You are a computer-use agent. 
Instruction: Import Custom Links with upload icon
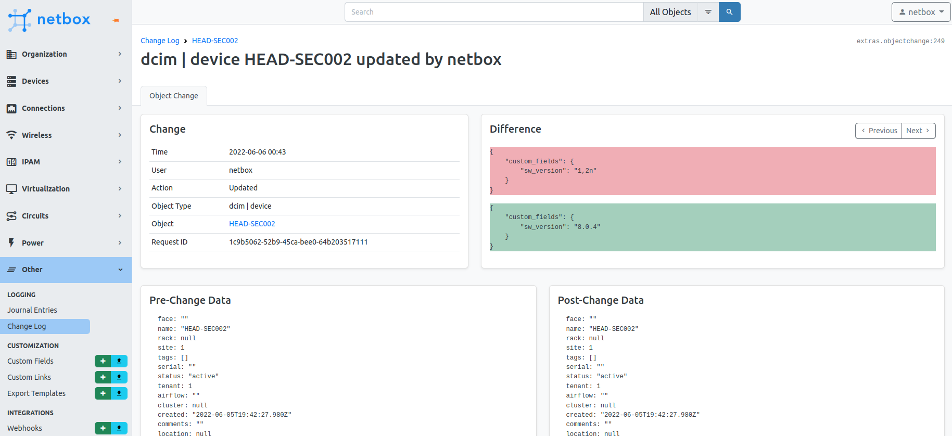(x=119, y=377)
